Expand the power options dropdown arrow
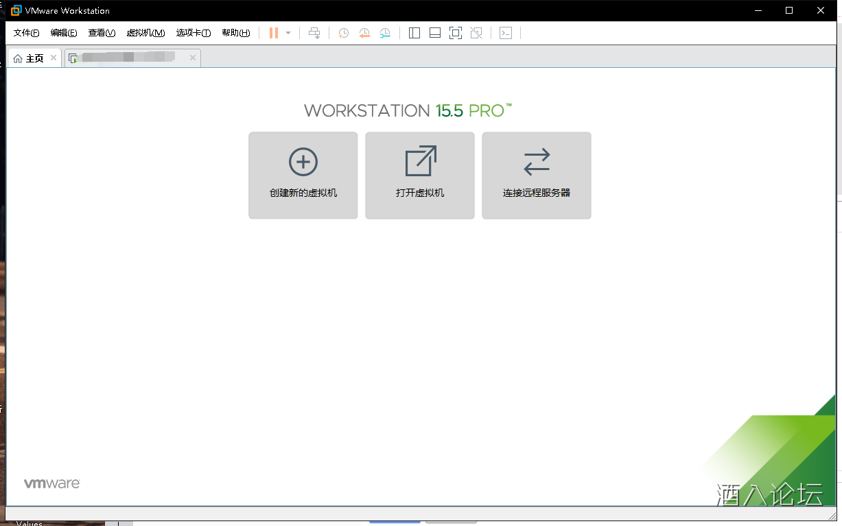 (288, 33)
